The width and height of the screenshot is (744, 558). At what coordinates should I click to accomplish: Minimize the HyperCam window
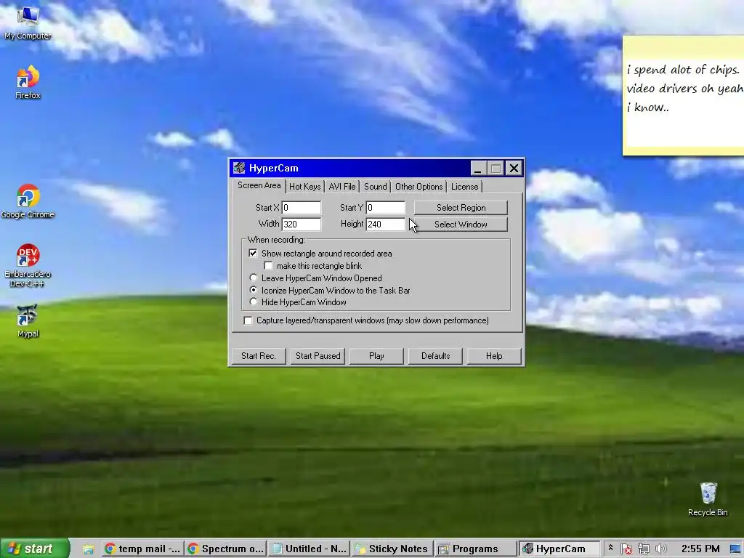[x=478, y=168]
